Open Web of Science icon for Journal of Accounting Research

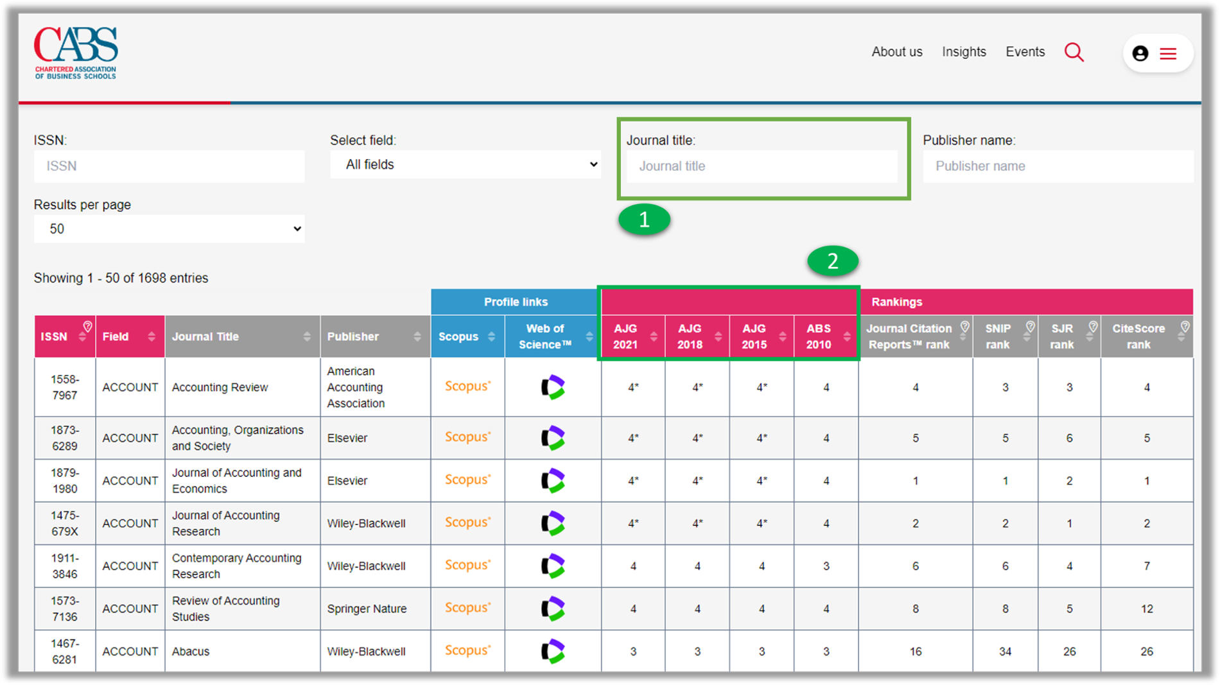tap(552, 523)
